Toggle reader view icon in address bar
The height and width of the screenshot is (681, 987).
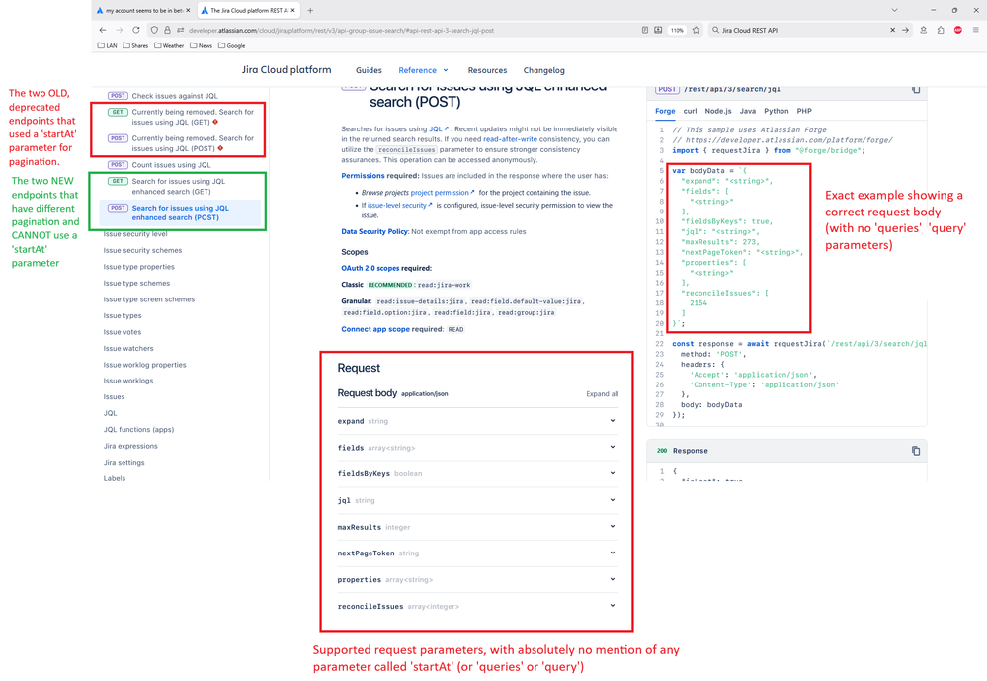645,30
